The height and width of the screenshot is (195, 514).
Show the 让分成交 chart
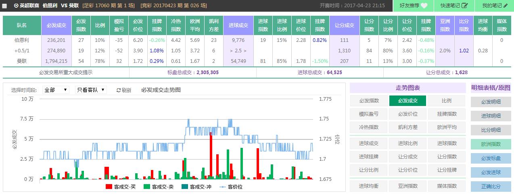pos(407,156)
